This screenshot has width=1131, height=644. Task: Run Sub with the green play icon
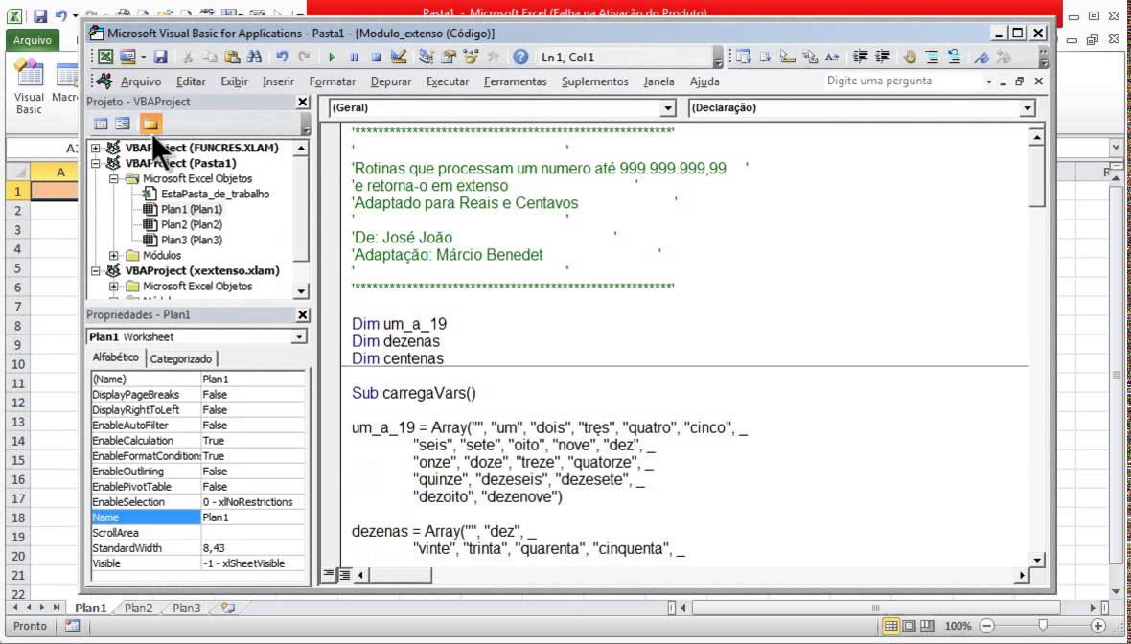coord(332,57)
